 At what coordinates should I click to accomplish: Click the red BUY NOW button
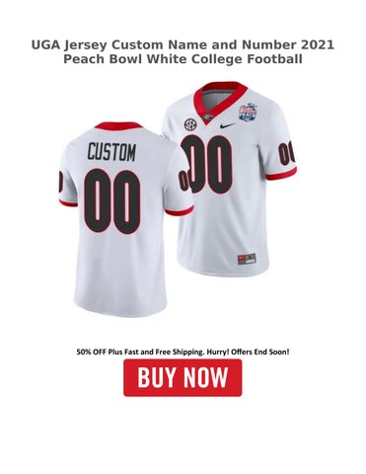[183, 377]
